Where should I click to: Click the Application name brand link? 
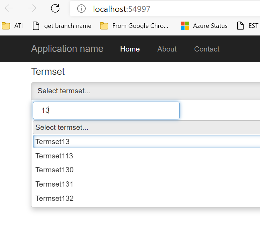[x=67, y=49]
